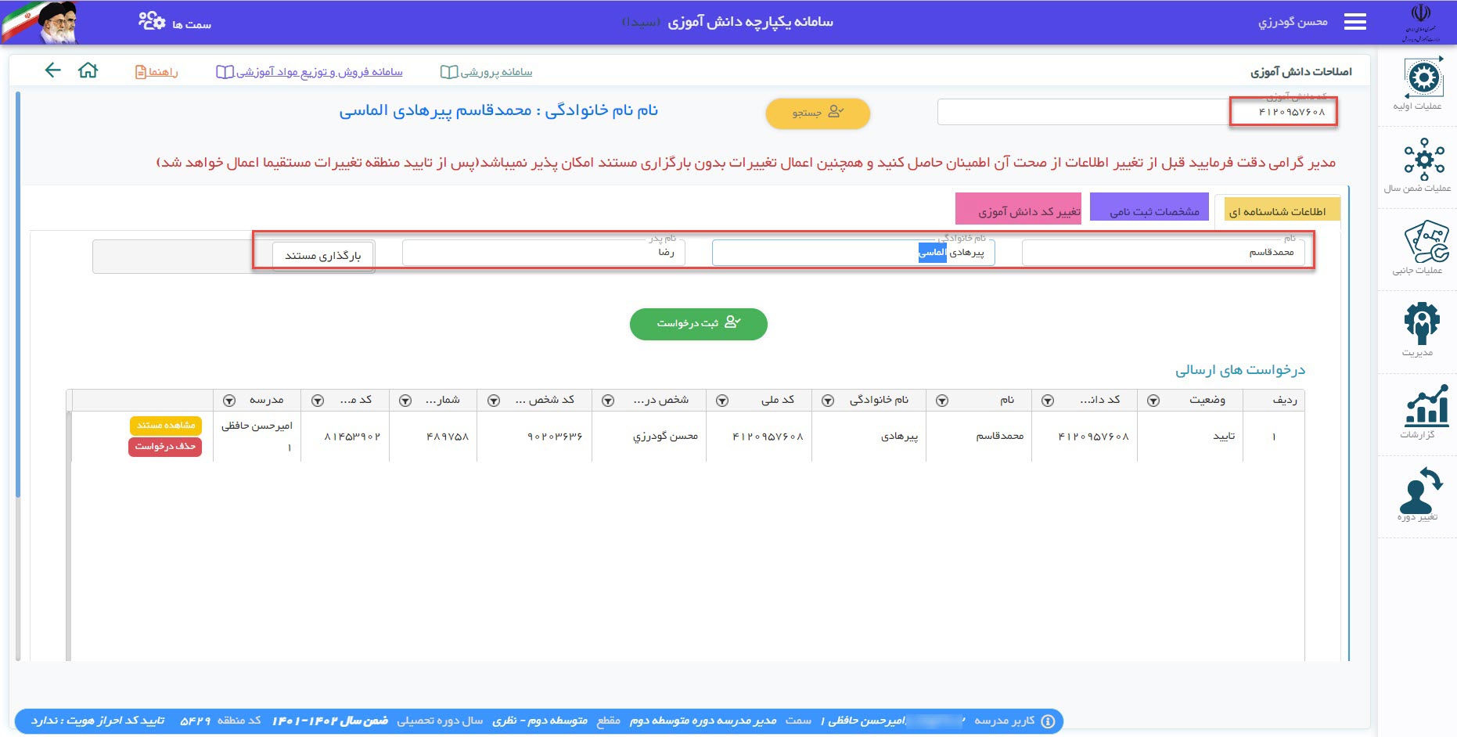Open عملیات ضمن سال sidebar icon

pyautogui.click(x=1423, y=160)
